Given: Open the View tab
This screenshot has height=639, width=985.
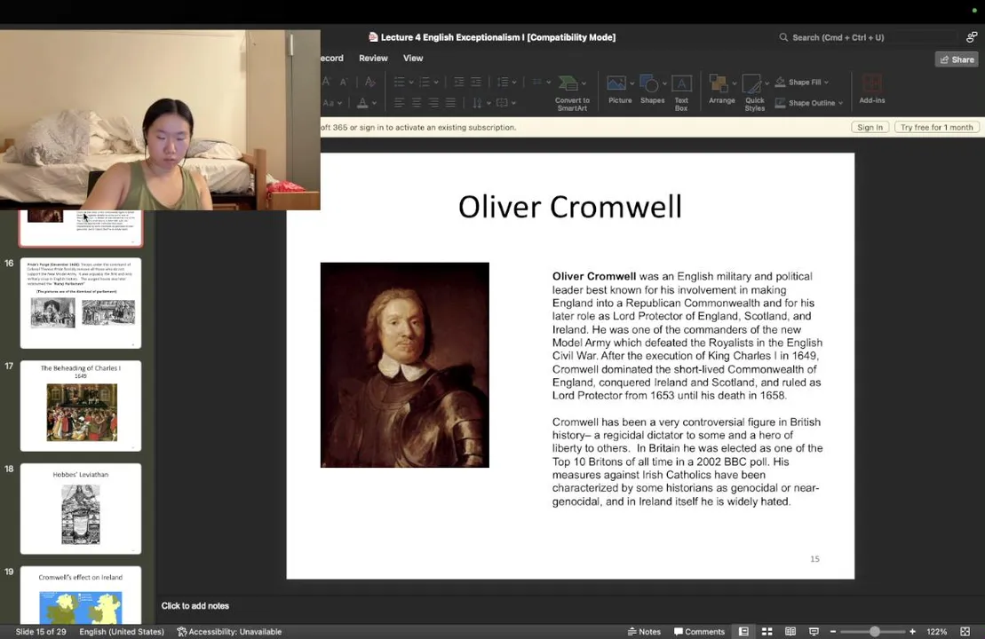Looking at the screenshot, I should click(413, 58).
